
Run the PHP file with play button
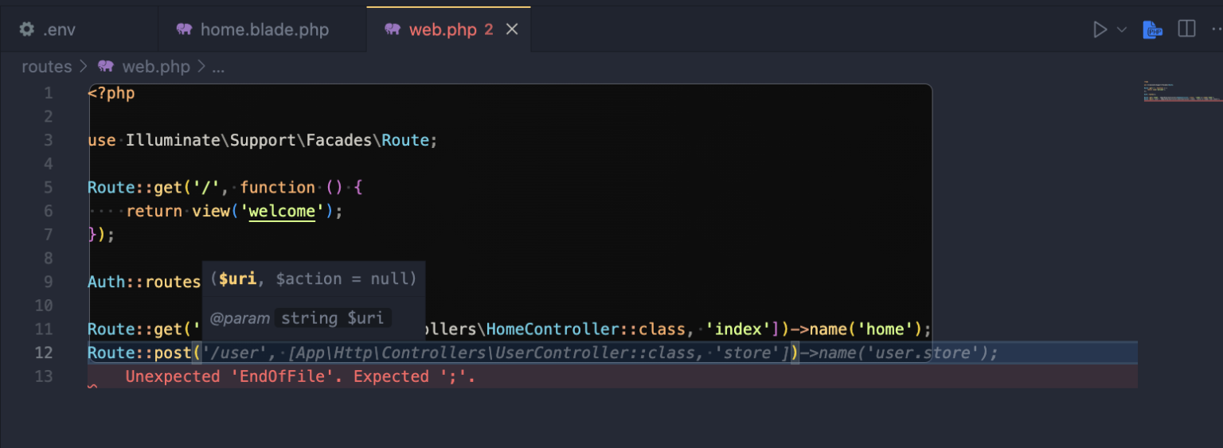(x=1100, y=29)
